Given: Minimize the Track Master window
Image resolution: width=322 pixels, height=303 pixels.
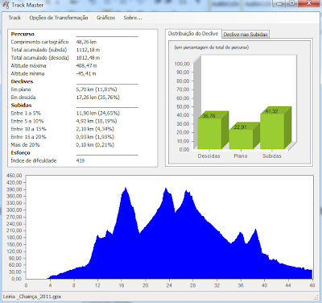Looking at the screenshot, I should point(280,3).
